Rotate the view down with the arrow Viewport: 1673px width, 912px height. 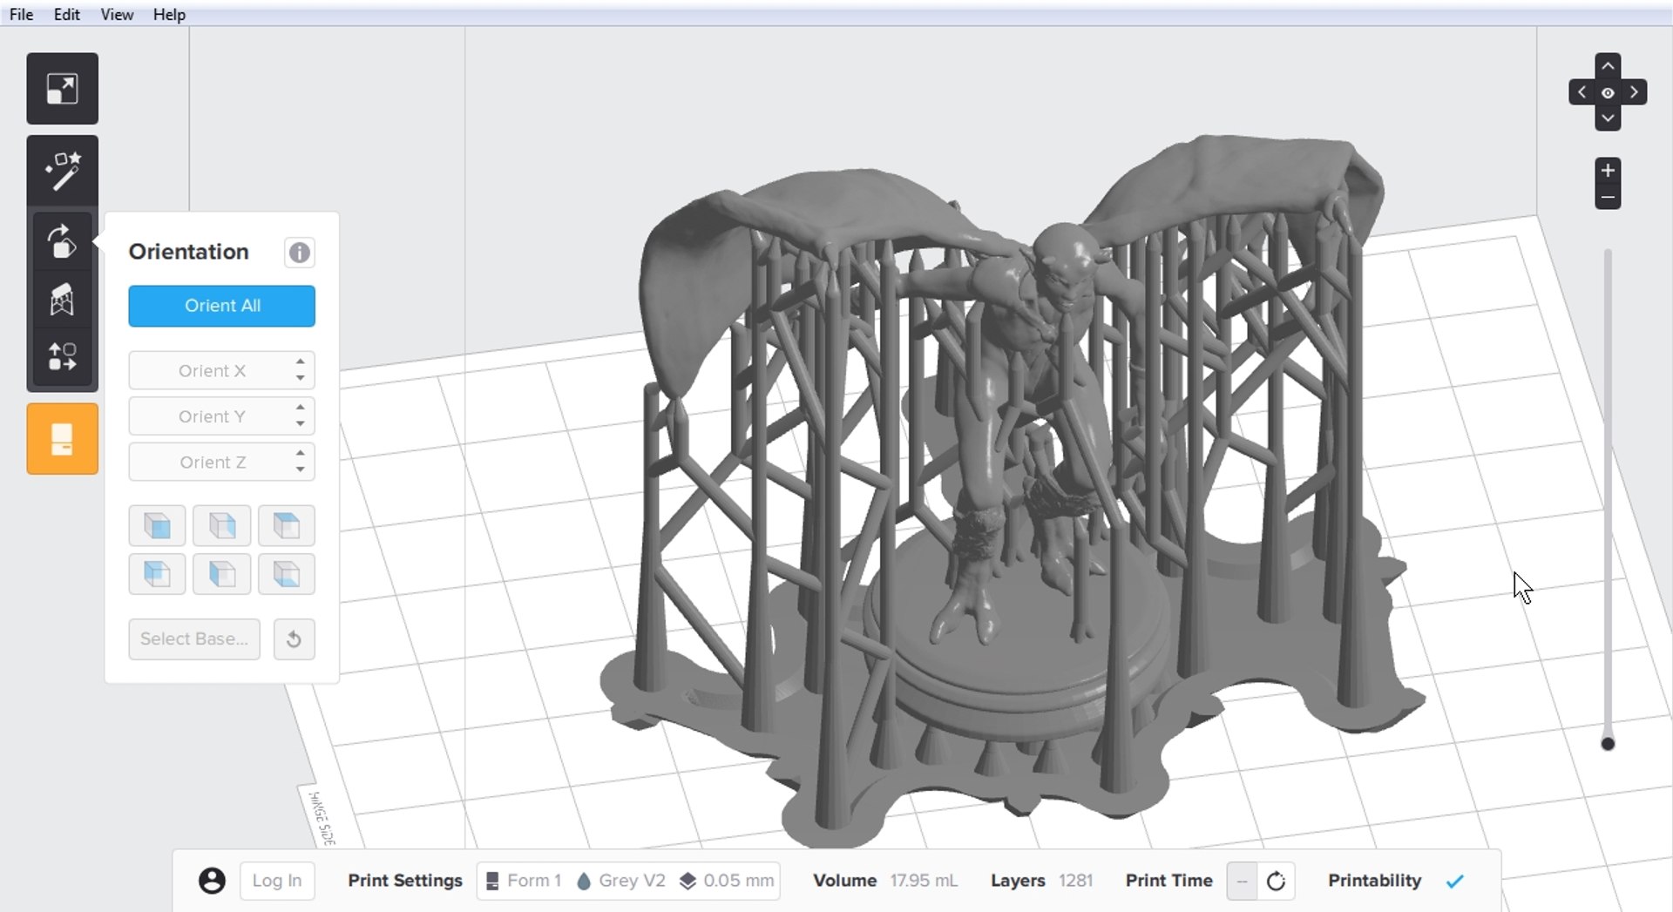coord(1608,118)
